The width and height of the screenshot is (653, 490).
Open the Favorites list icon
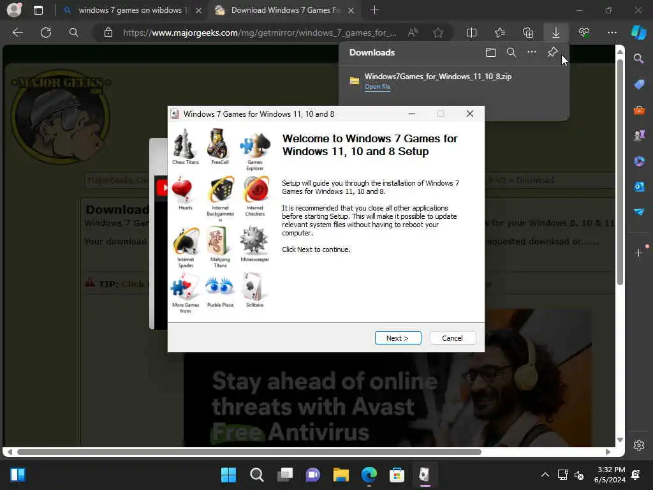pos(500,33)
